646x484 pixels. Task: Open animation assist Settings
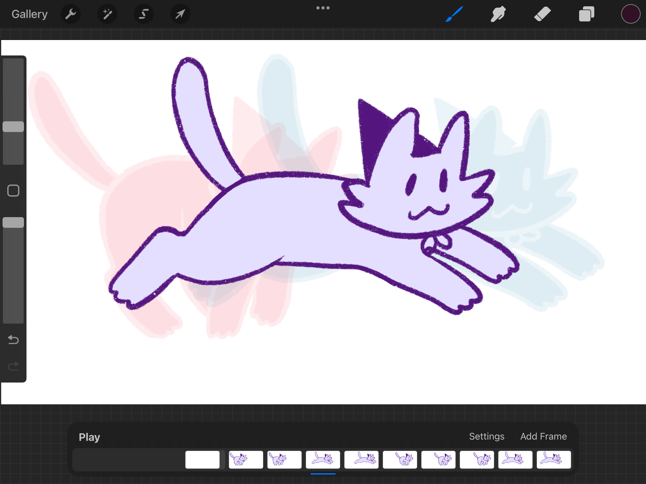coord(486,436)
